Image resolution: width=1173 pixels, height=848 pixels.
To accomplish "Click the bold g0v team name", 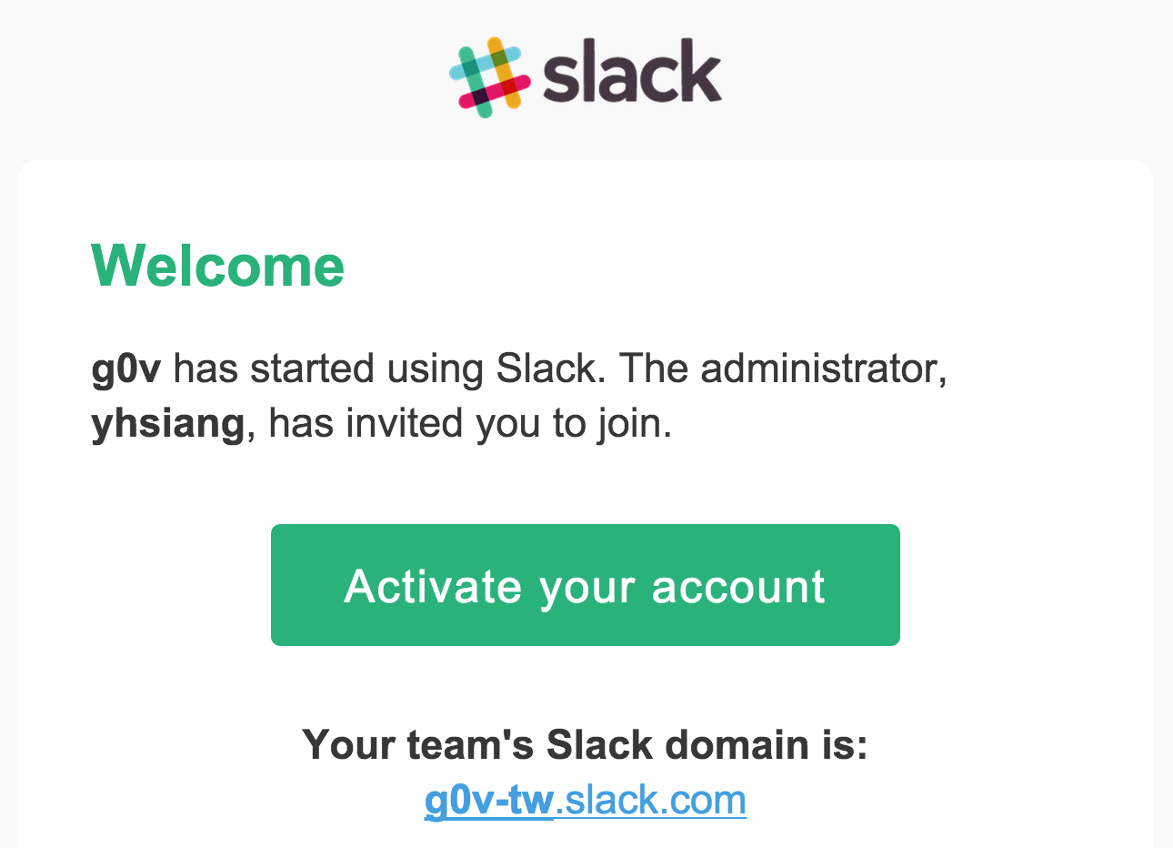I will (126, 369).
